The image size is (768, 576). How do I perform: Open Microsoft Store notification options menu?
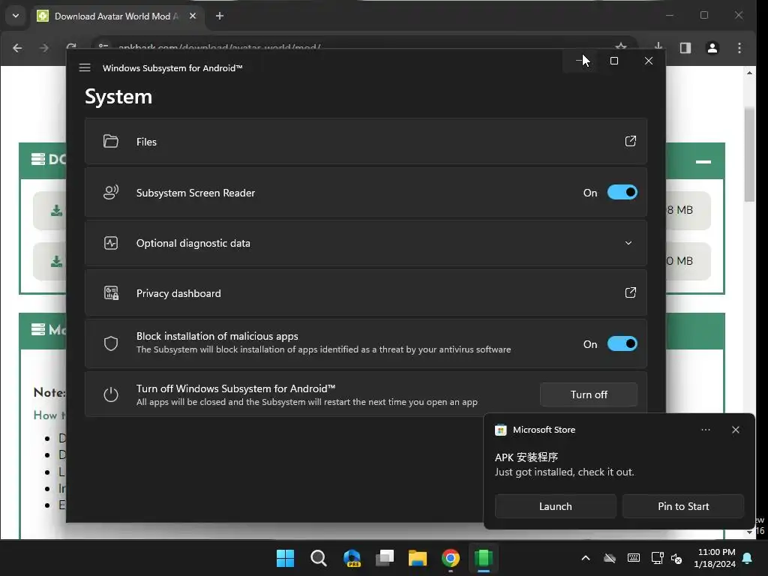(x=705, y=430)
